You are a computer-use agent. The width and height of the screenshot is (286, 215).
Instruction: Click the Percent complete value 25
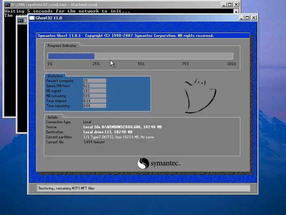tap(95, 81)
